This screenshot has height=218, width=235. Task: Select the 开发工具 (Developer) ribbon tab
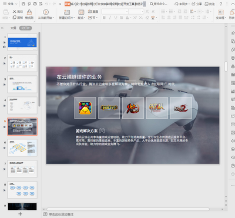(129, 4)
